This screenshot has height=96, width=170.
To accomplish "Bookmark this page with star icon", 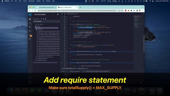I will point(122,11).
